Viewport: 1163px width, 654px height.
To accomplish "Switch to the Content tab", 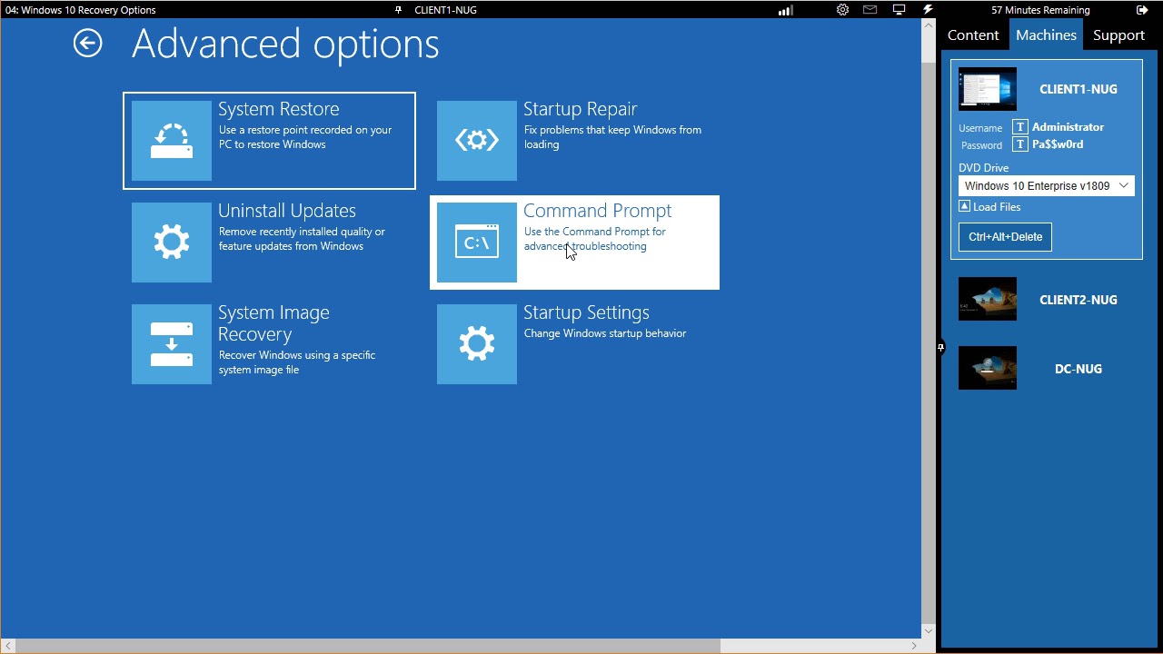I will [973, 35].
